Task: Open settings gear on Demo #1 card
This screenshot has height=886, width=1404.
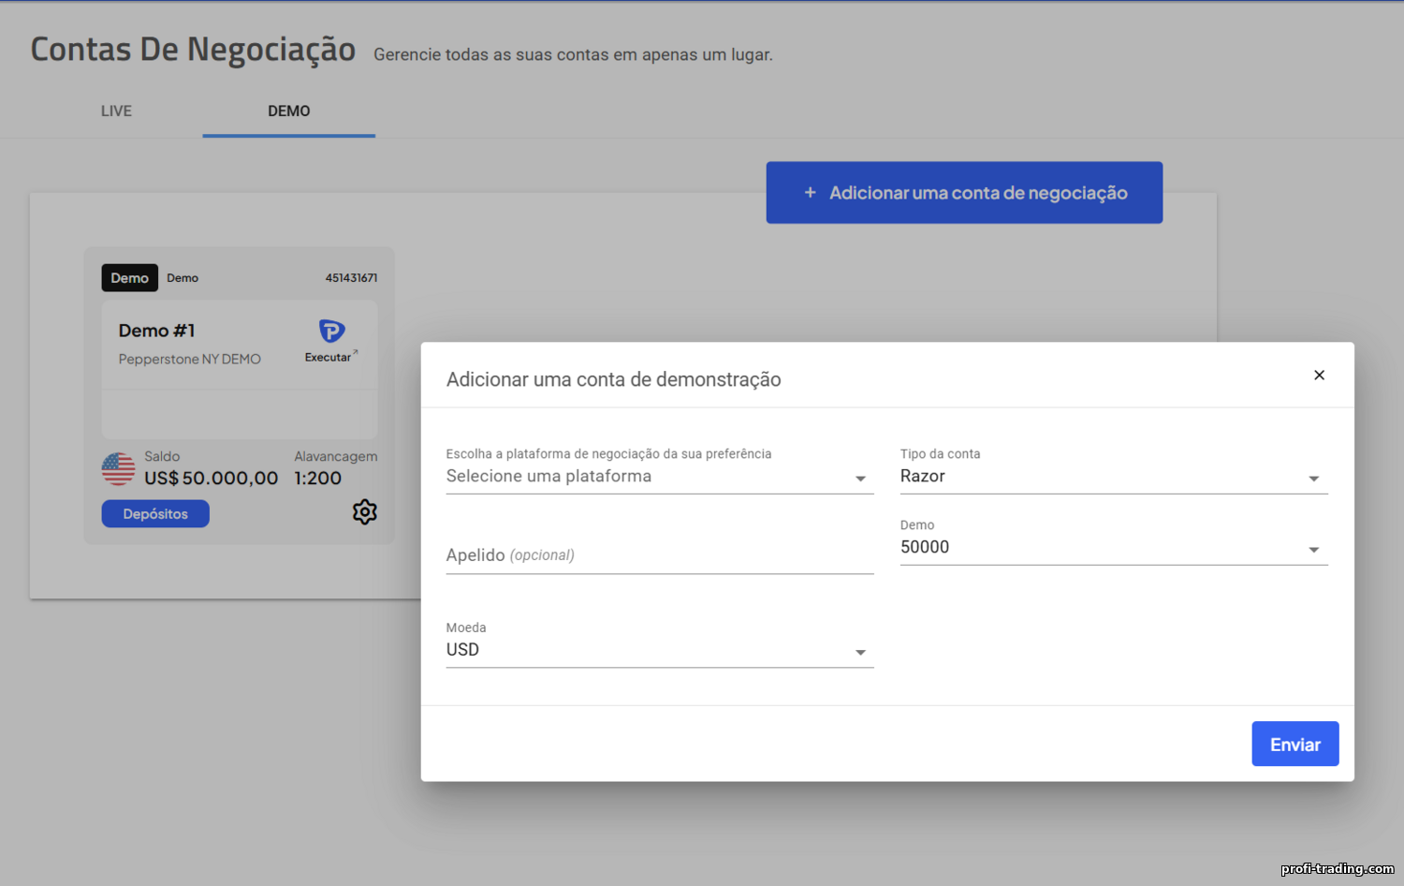Action: (364, 511)
